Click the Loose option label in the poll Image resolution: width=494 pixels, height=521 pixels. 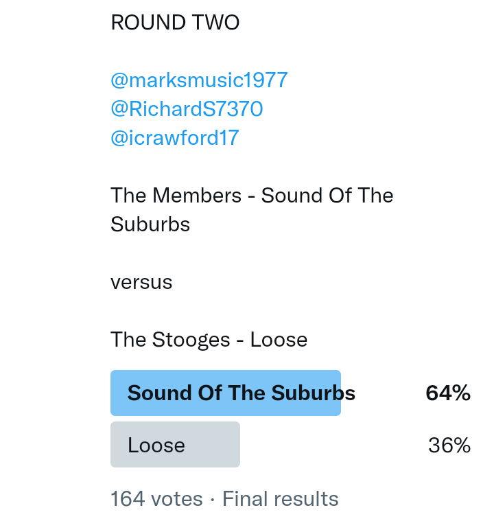tap(156, 445)
